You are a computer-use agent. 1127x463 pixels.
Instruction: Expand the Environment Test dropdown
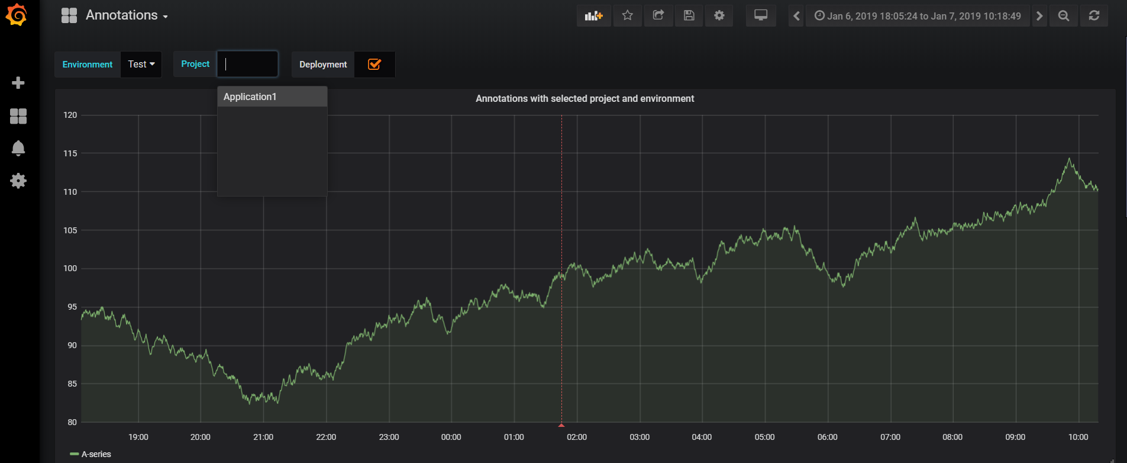(x=141, y=65)
